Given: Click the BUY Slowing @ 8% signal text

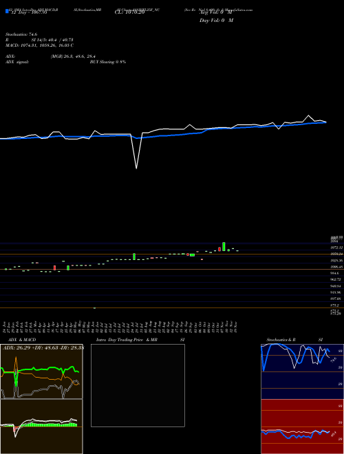Looking at the screenshot, I should [108, 62].
